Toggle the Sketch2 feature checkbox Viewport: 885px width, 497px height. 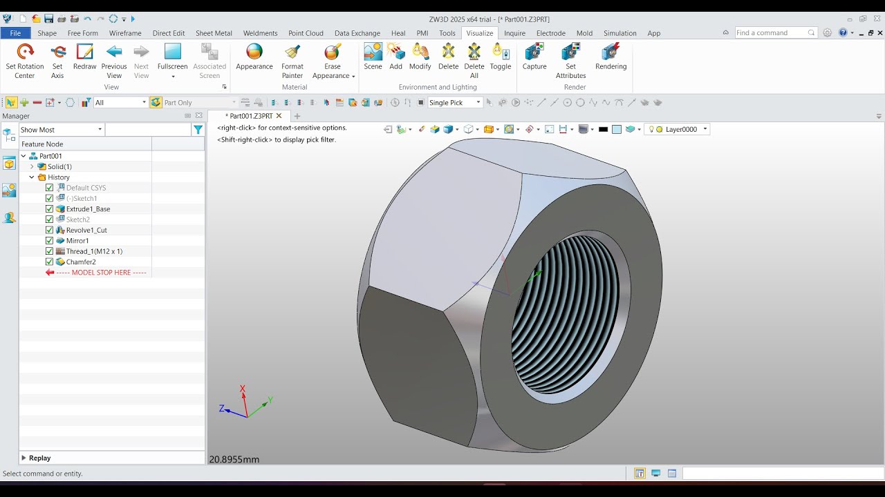click(49, 220)
